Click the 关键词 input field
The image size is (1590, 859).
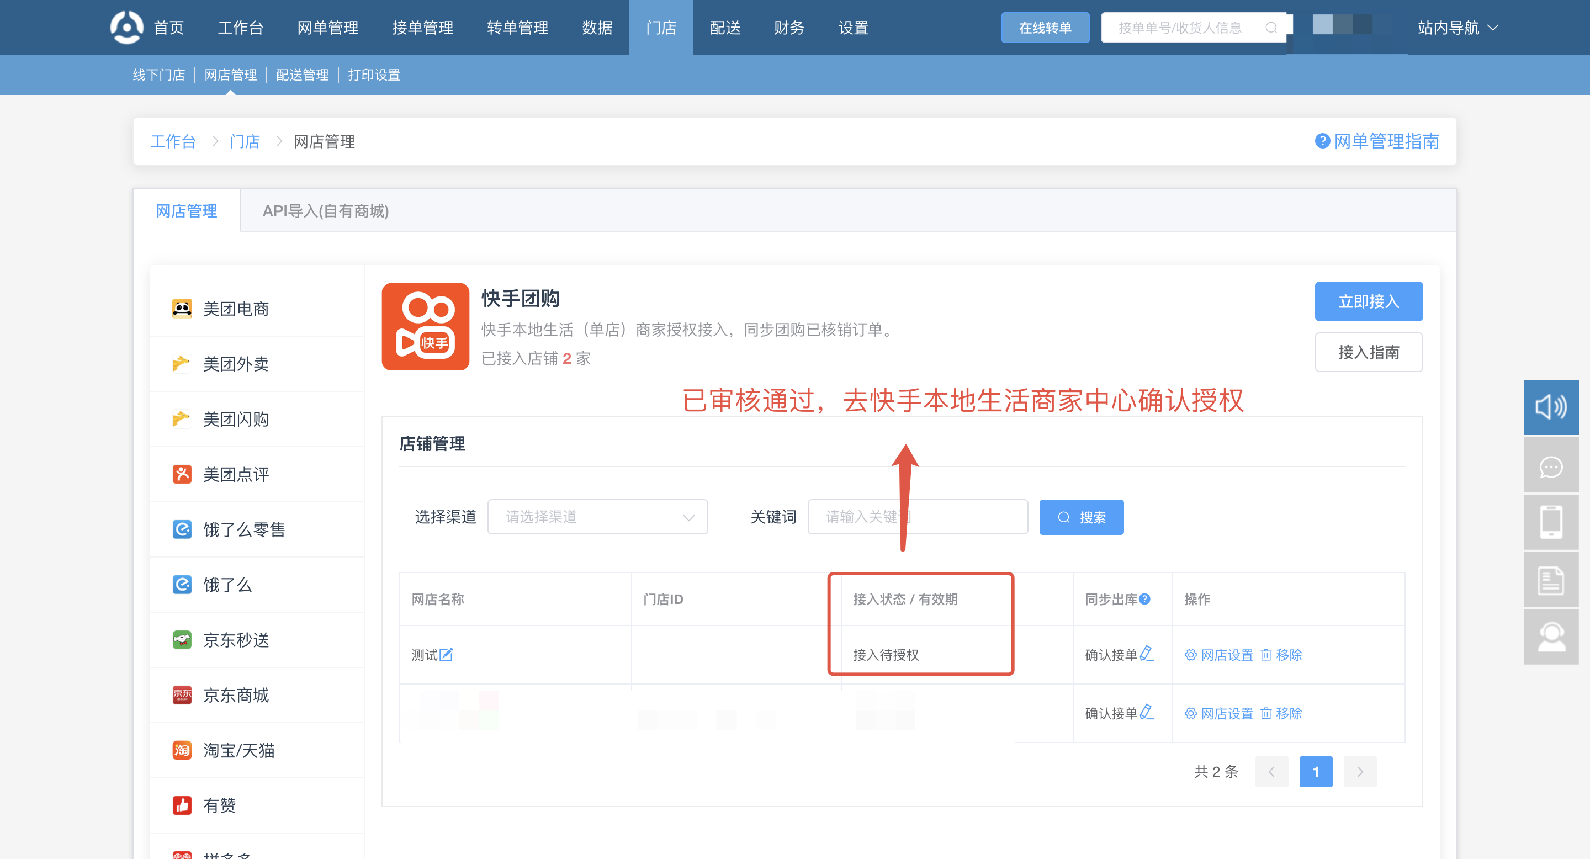(x=917, y=517)
